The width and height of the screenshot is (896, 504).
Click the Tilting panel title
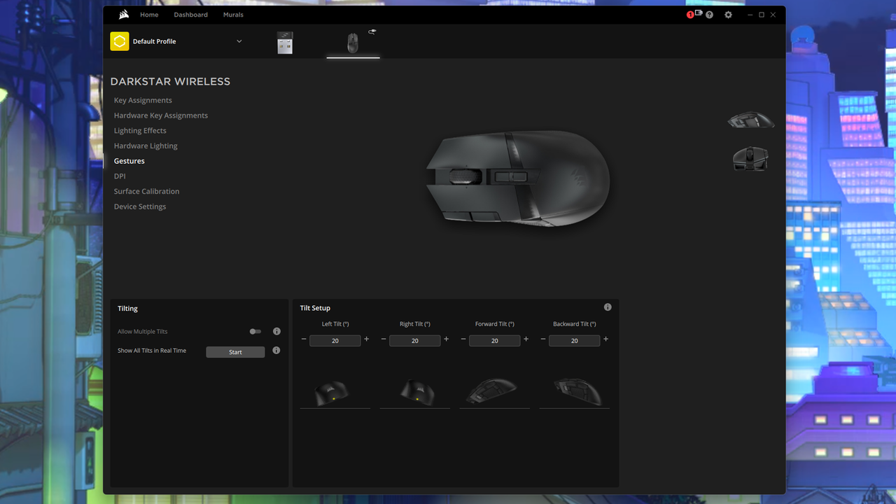(x=127, y=308)
